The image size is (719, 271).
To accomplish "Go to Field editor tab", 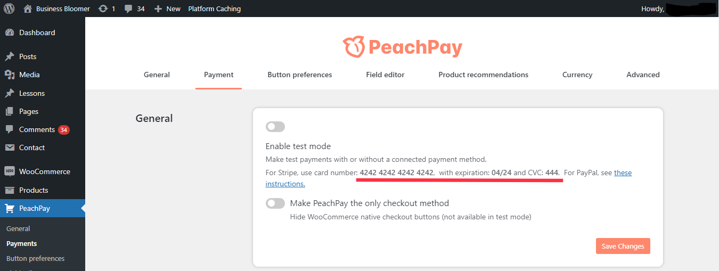I will point(385,75).
